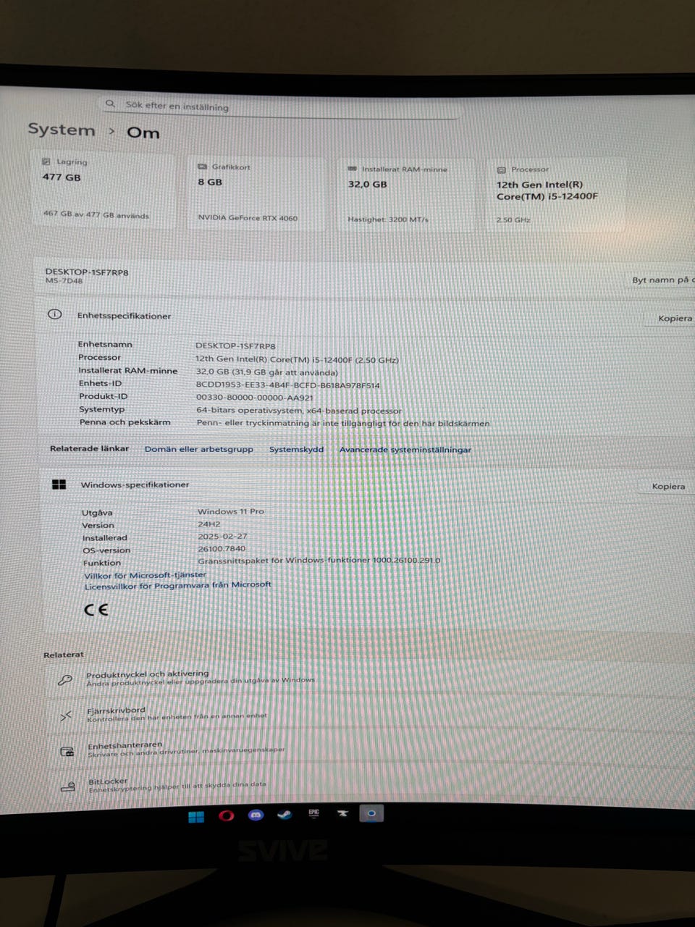This screenshot has height=927, width=695.
Task: Open 'Produktnyckel och aktivering' settings
Action: tap(369, 679)
